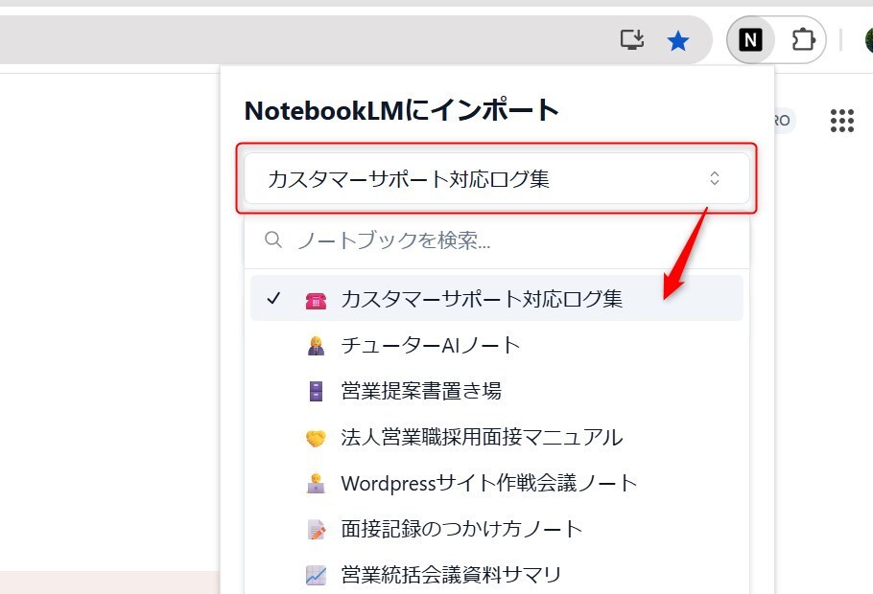This screenshot has width=873, height=594.
Task: Click the blue bookmark star icon
Action: 677,40
